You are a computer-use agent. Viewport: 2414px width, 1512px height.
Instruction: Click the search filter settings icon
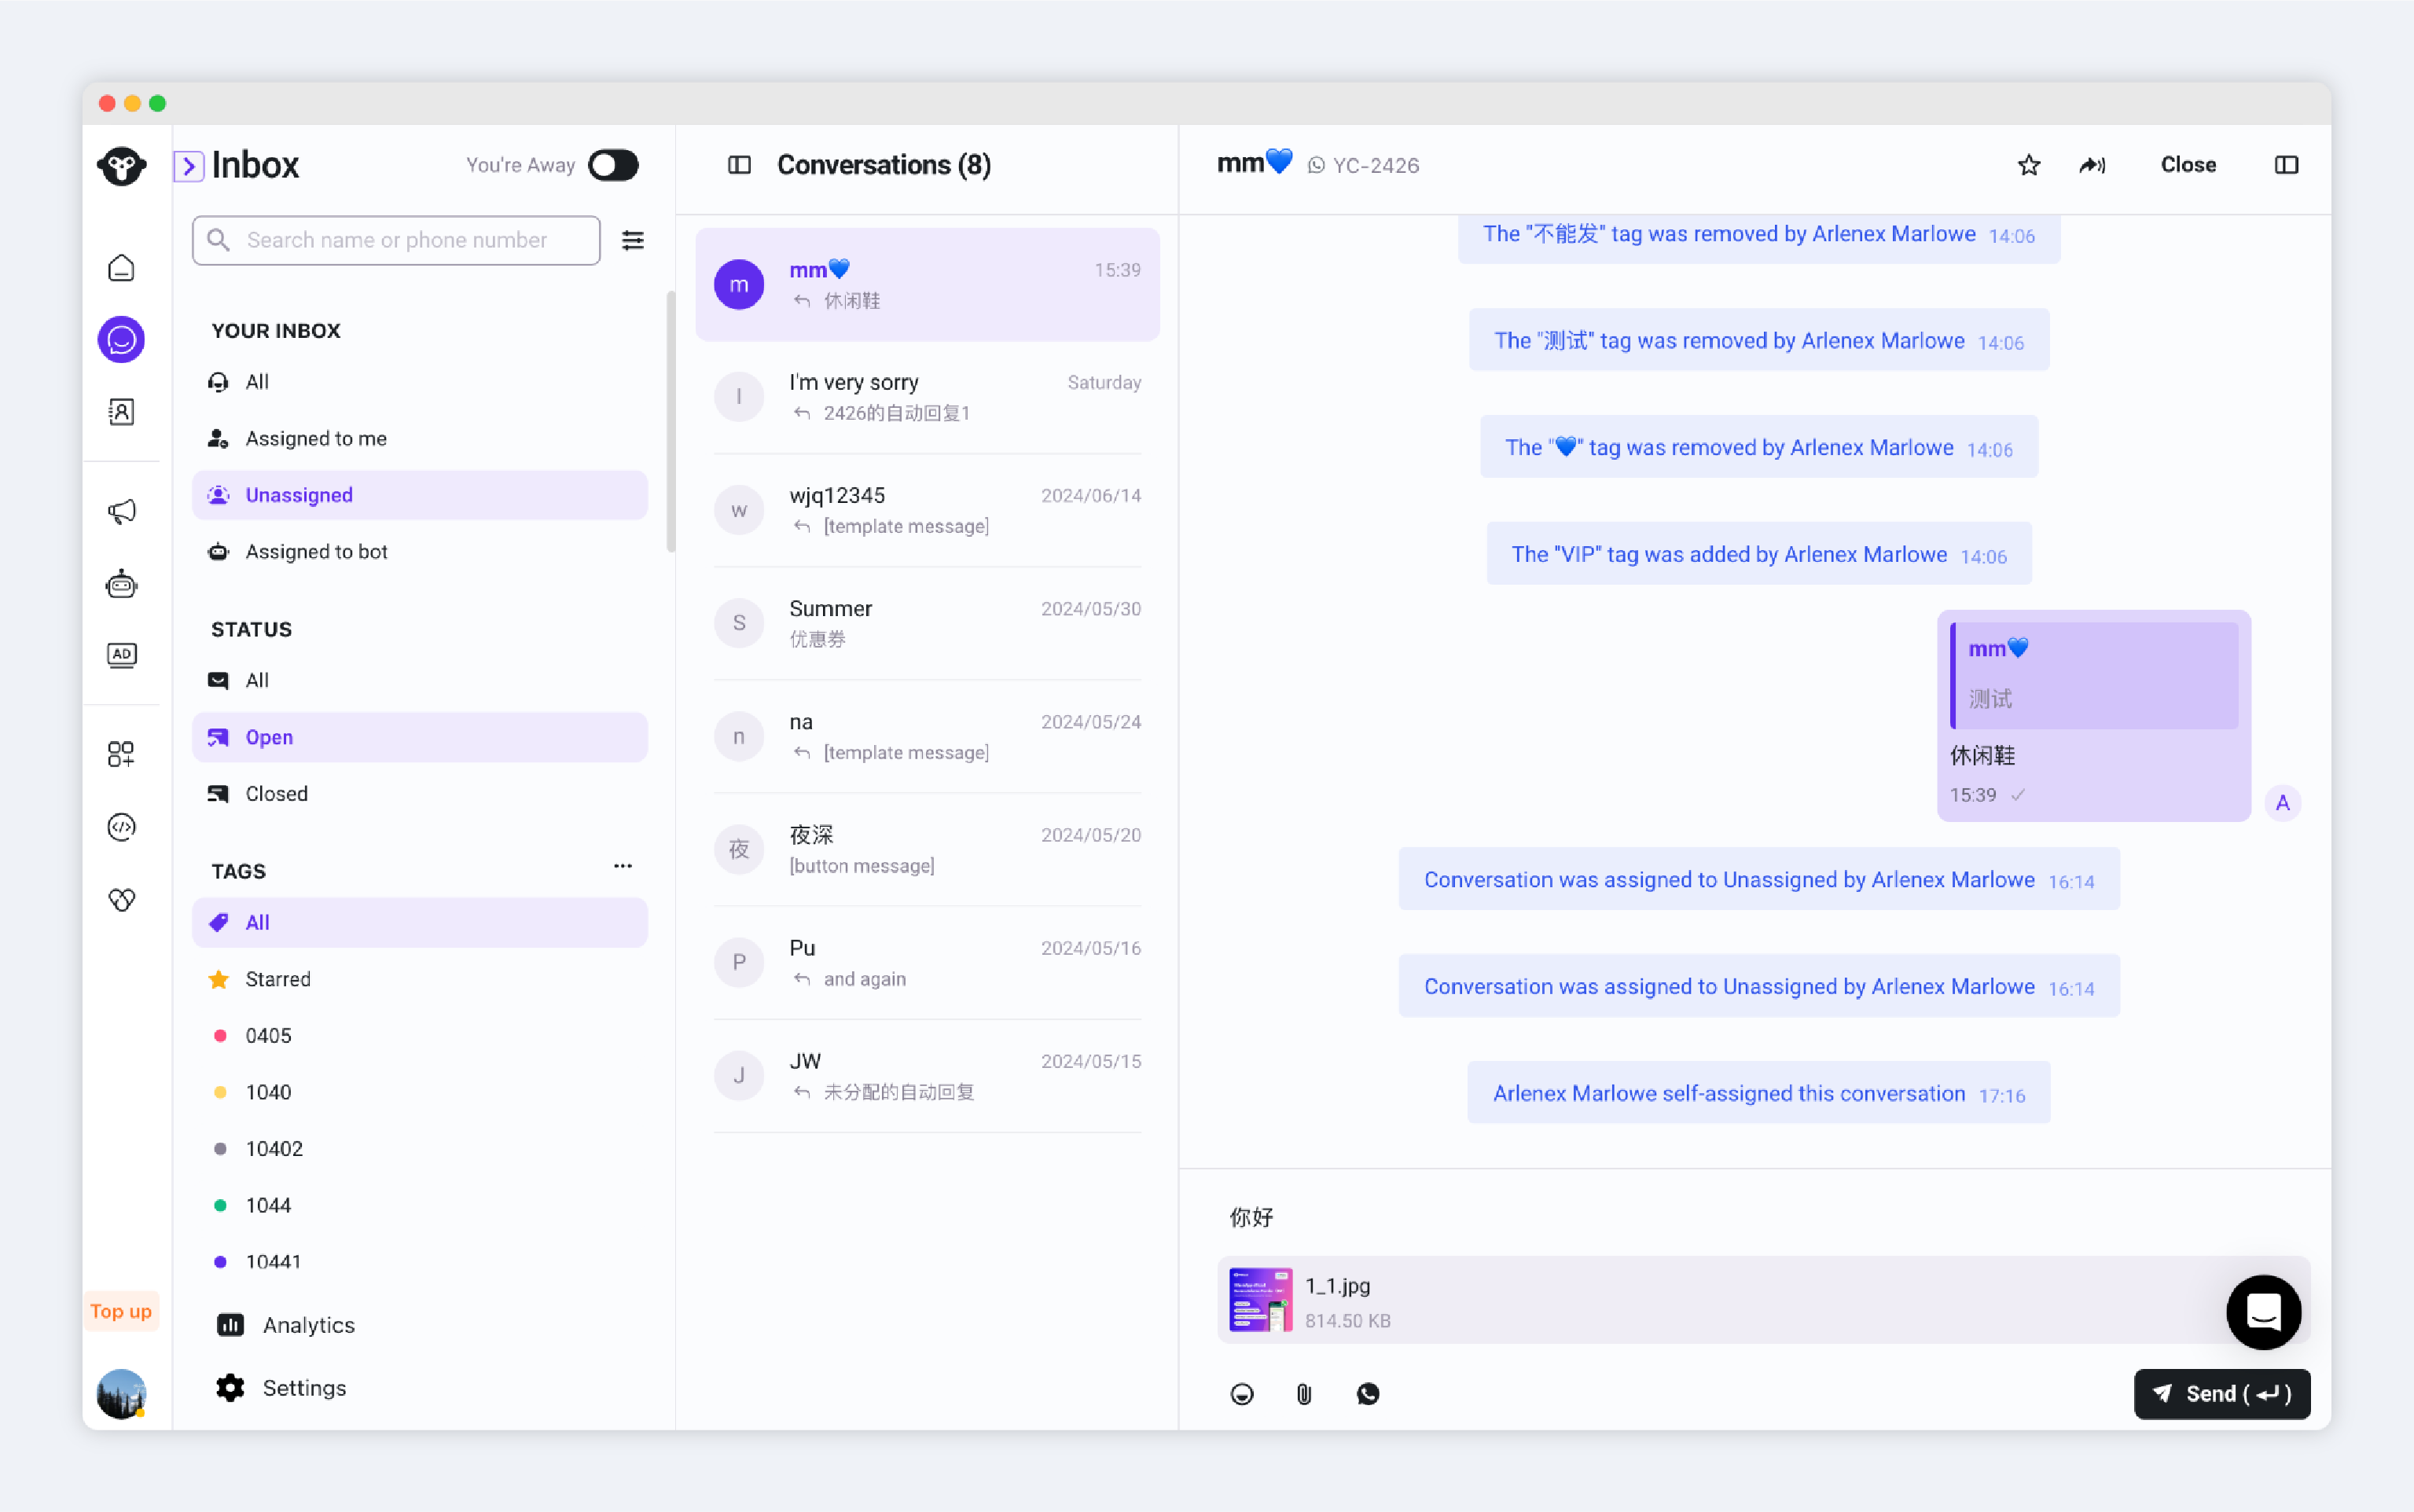tap(633, 240)
